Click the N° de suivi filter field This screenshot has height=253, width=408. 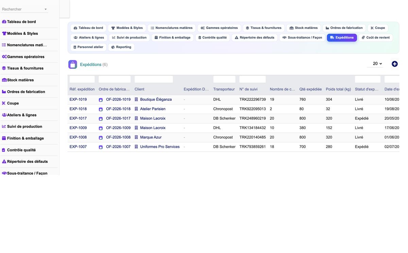[253, 79]
